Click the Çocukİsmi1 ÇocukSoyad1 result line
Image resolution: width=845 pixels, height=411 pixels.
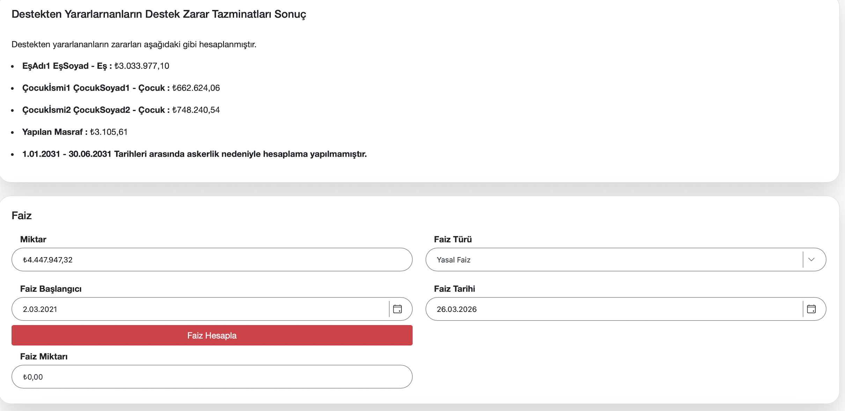(121, 88)
